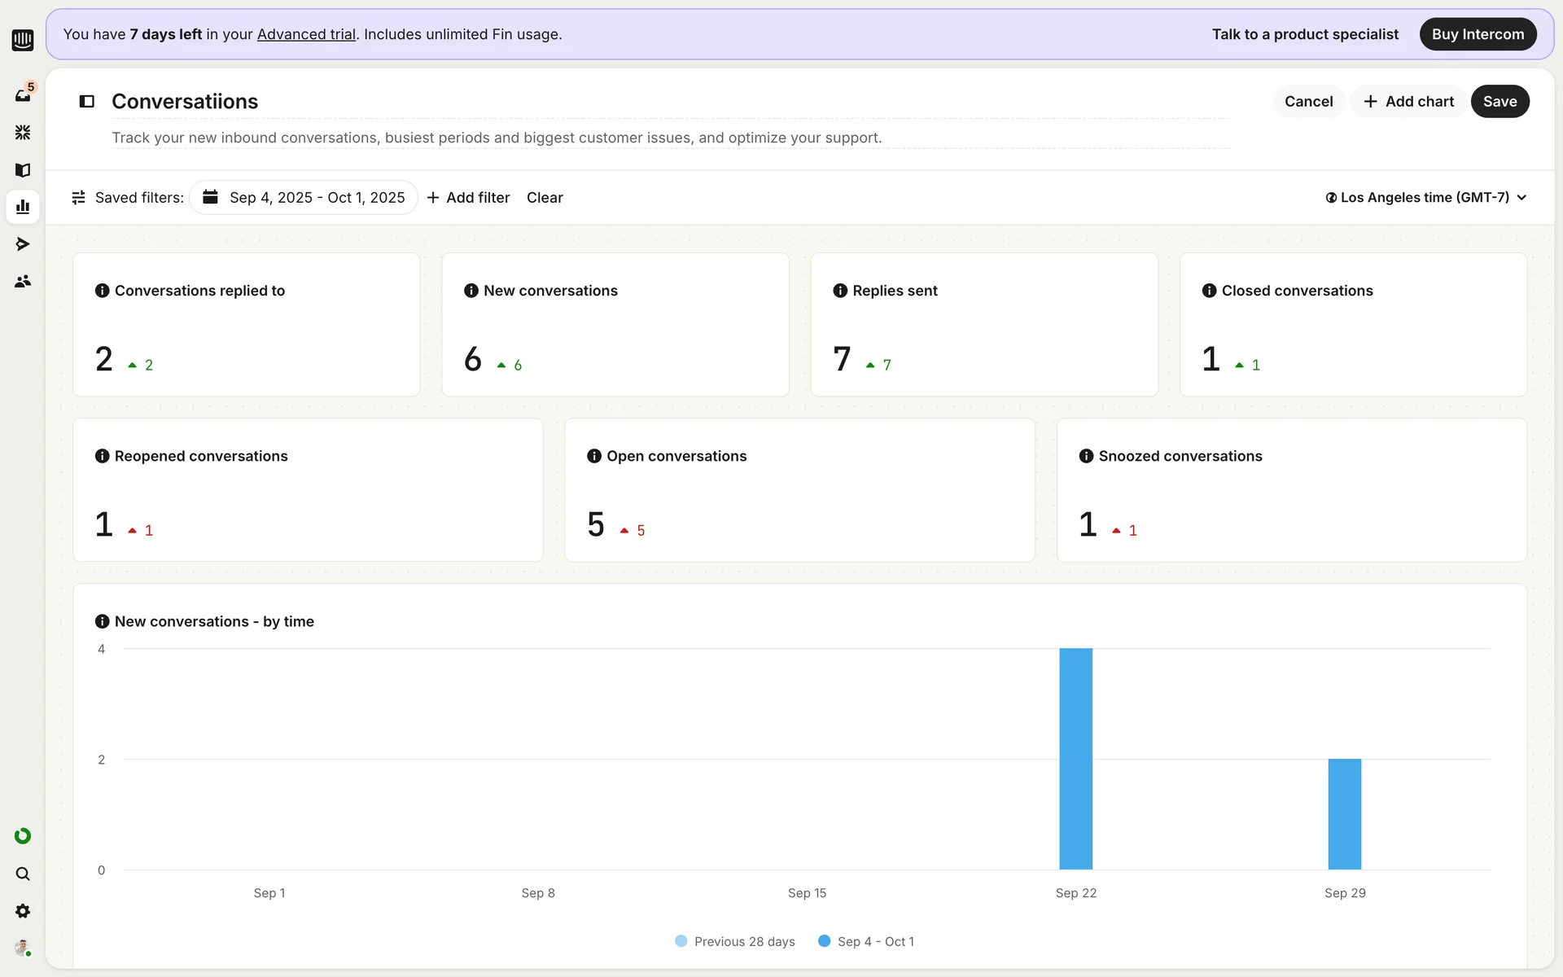The height and width of the screenshot is (977, 1563).
Task: Edit the Conversatiions title field
Action: coord(185,101)
